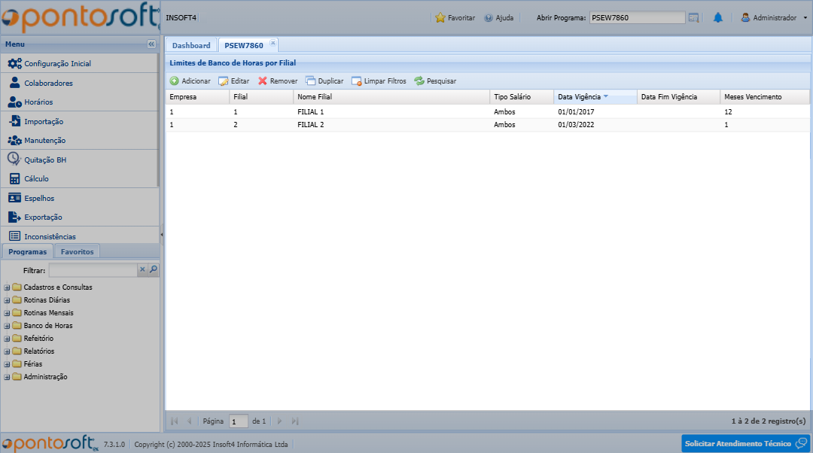The width and height of the screenshot is (813, 453).
Task: Expand the Banco de Horas tree node
Action: [7, 326]
